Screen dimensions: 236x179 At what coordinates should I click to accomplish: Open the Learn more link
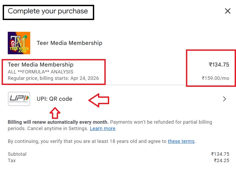click(102, 129)
